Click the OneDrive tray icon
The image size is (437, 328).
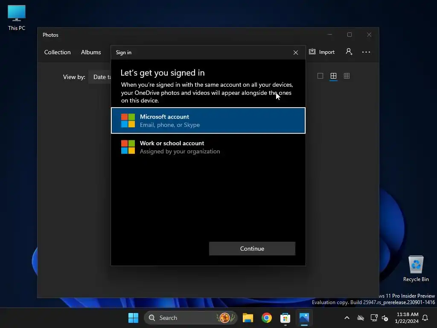361,318
